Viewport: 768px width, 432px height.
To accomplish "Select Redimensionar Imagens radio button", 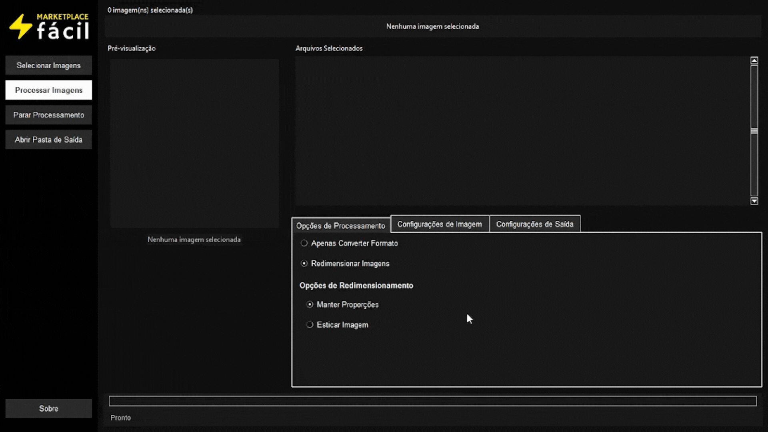I will tap(345, 264).
